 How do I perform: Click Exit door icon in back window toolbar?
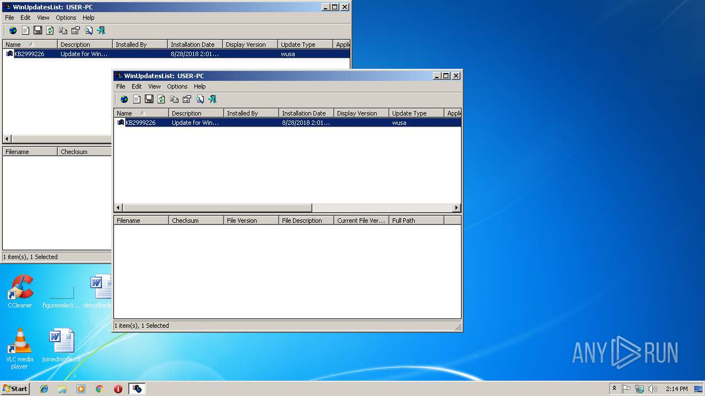pyautogui.click(x=101, y=31)
